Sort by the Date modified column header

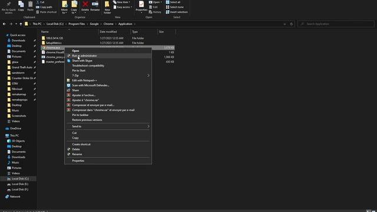click(108, 32)
